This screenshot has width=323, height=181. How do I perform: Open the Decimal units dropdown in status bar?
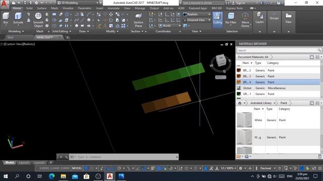(267, 168)
